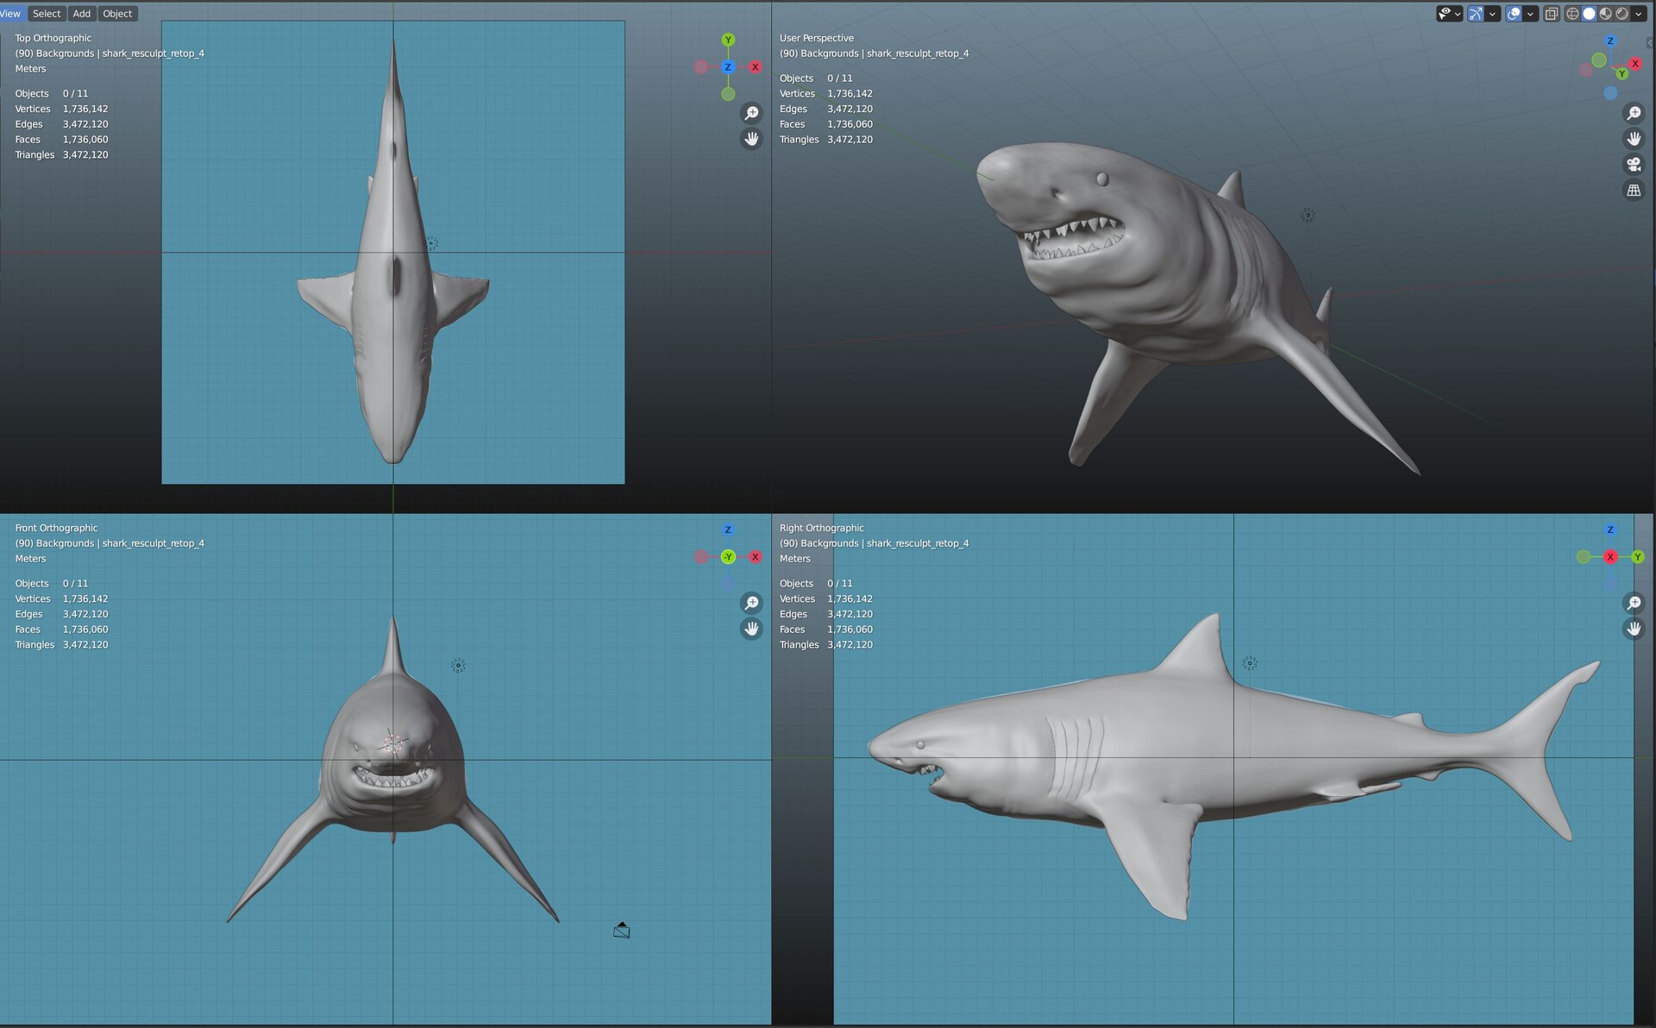Open the Gizmos dropdown next to its icon

[x=1492, y=13]
